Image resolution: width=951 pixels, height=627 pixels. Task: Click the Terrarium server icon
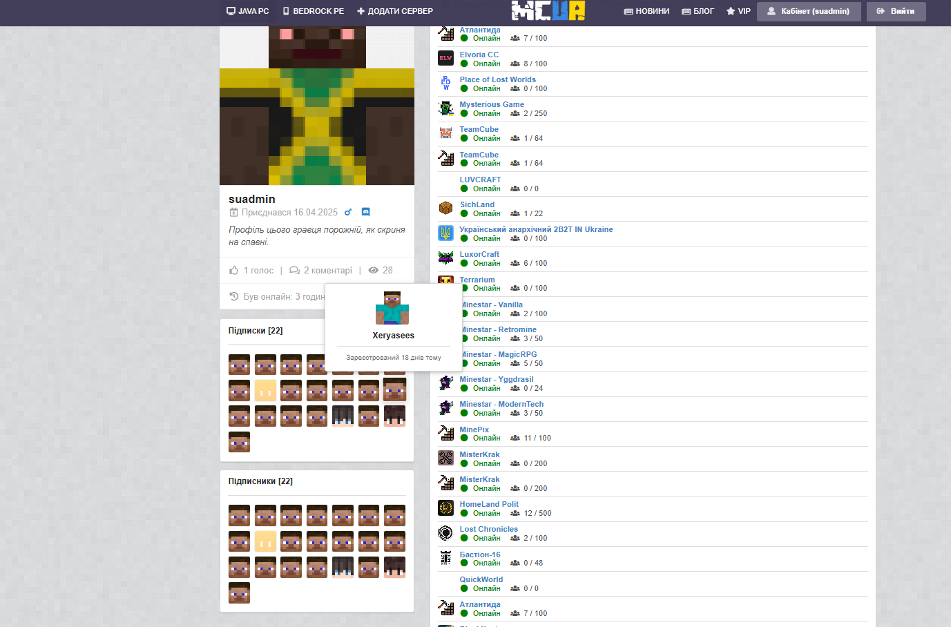(x=445, y=280)
